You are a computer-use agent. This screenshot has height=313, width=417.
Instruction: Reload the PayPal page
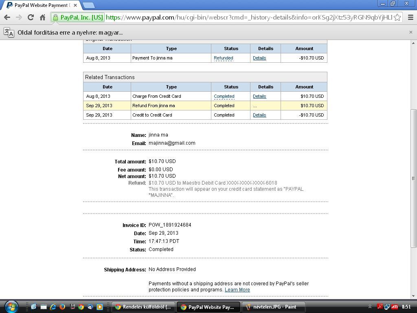(x=31, y=18)
